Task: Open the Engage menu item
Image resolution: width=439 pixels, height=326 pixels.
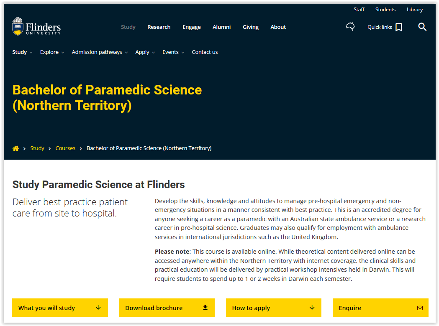Action: click(x=192, y=27)
